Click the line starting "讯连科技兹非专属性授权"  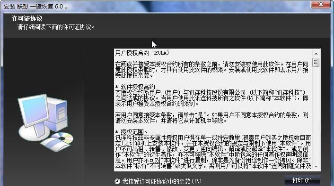click(x=213, y=137)
